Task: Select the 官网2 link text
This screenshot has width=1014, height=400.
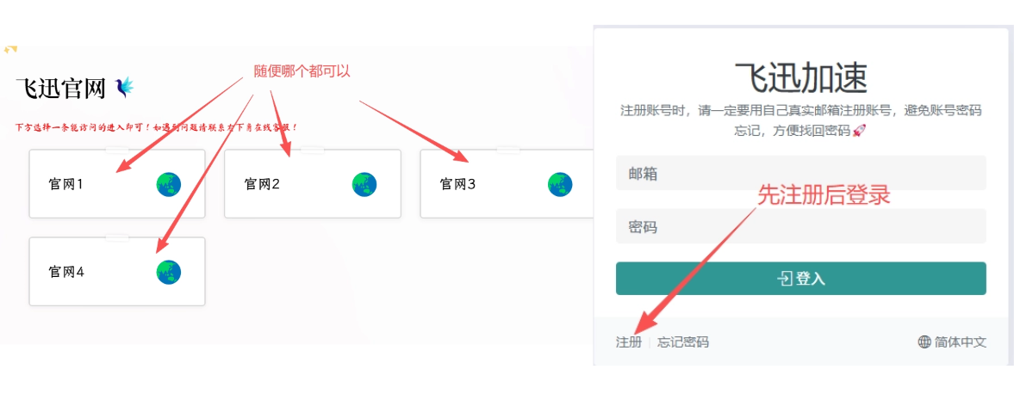Action: point(262,184)
